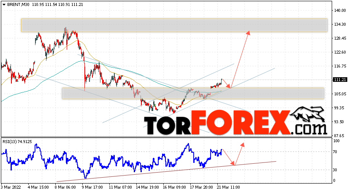Select time axis label 8 Mar 06:00
Screen dimensions: 349x192
(x=65, y=187)
